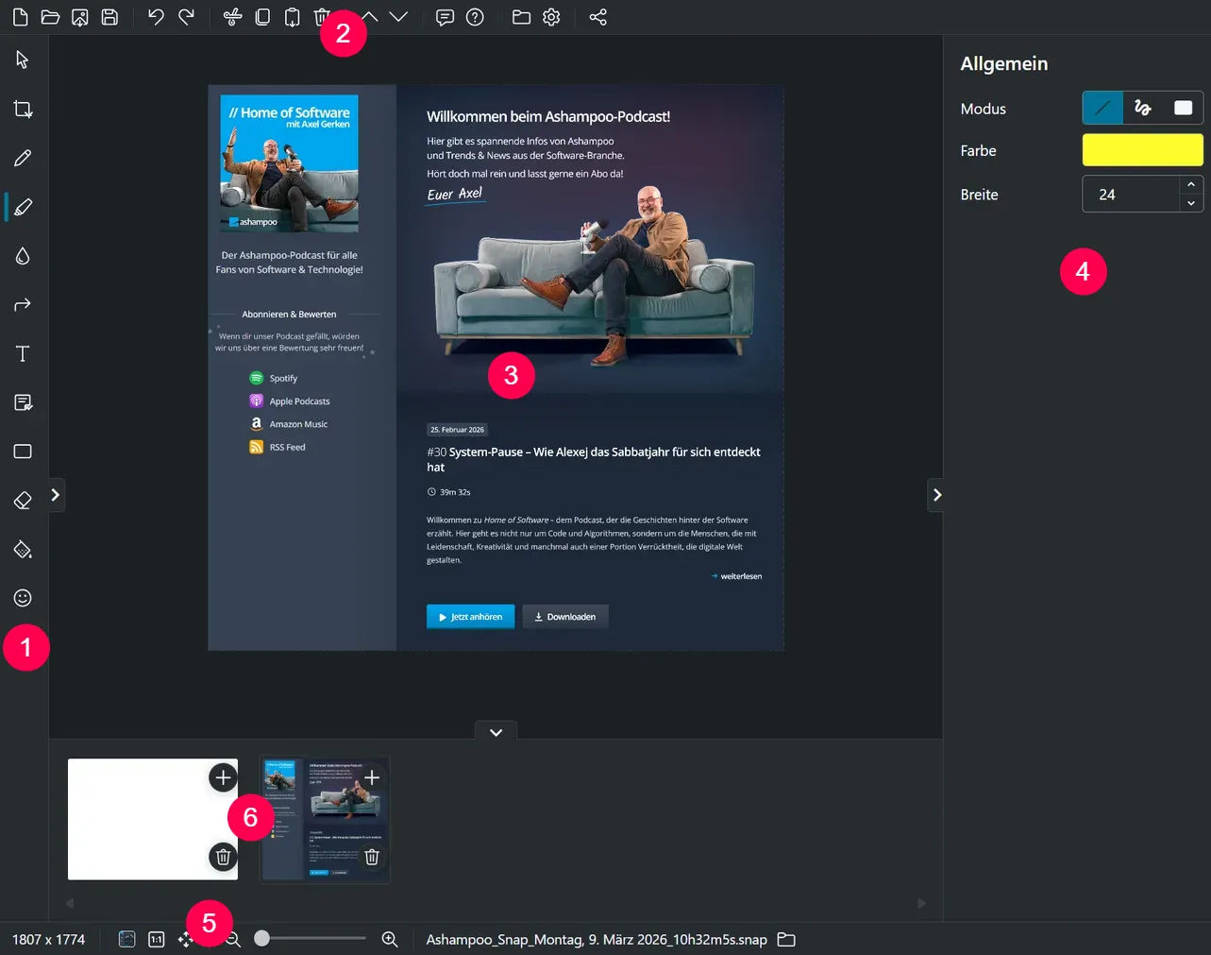Set zoom to 1:1 actual size
Viewport: 1211px width, 955px height.
(x=157, y=939)
